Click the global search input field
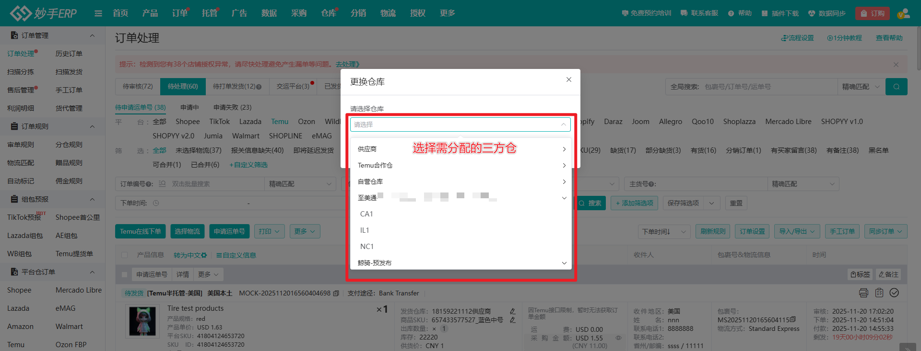The image size is (921, 351). click(x=770, y=87)
